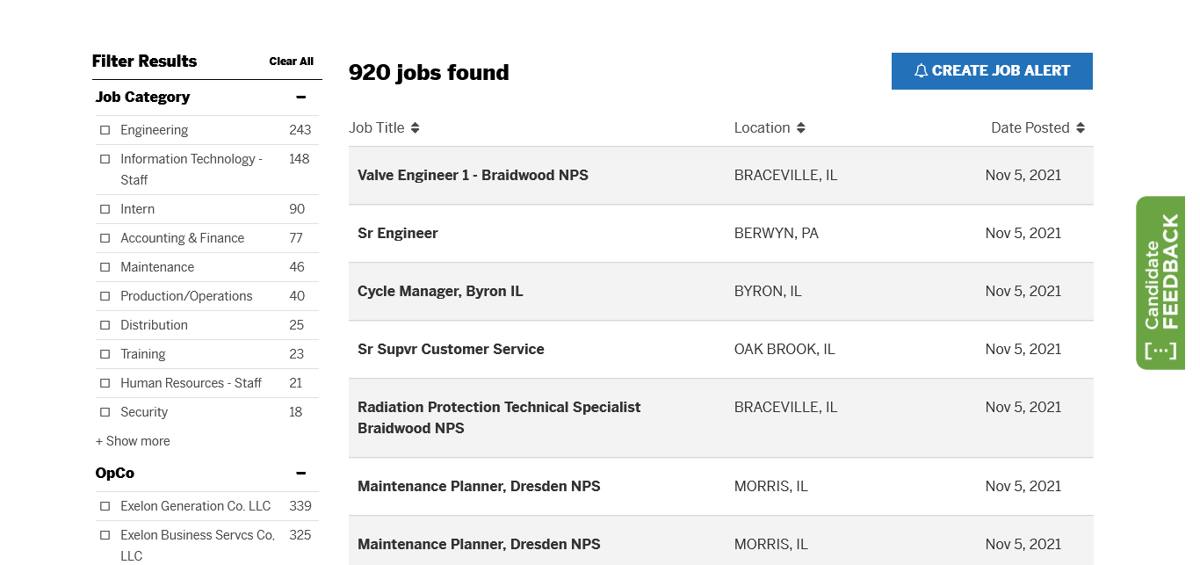Expand more job categories with Show more
1200x565 pixels.
click(133, 441)
